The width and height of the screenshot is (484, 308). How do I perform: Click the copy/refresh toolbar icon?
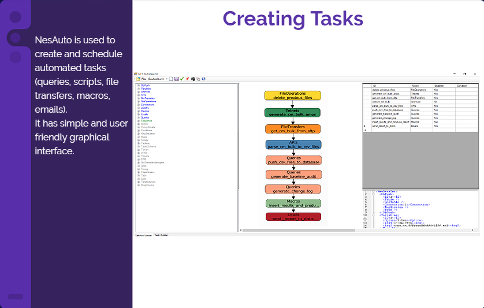pyautogui.click(x=198, y=79)
